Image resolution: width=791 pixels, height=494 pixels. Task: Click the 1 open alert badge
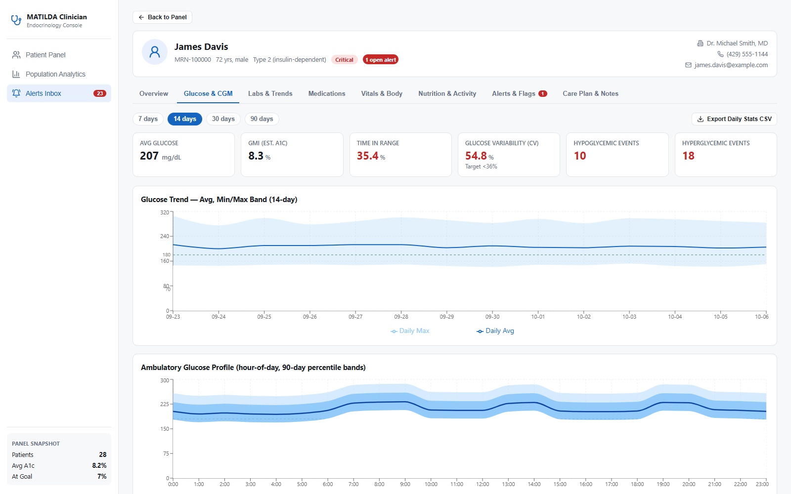(x=381, y=60)
